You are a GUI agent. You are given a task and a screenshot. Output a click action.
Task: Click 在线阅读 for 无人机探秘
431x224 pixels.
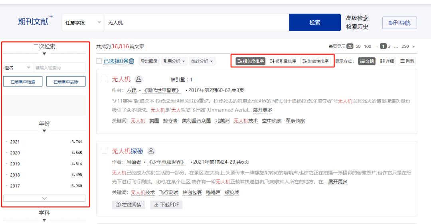coord(129,205)
